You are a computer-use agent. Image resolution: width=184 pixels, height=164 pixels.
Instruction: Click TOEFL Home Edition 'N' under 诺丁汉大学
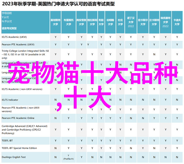coord(131,148)
